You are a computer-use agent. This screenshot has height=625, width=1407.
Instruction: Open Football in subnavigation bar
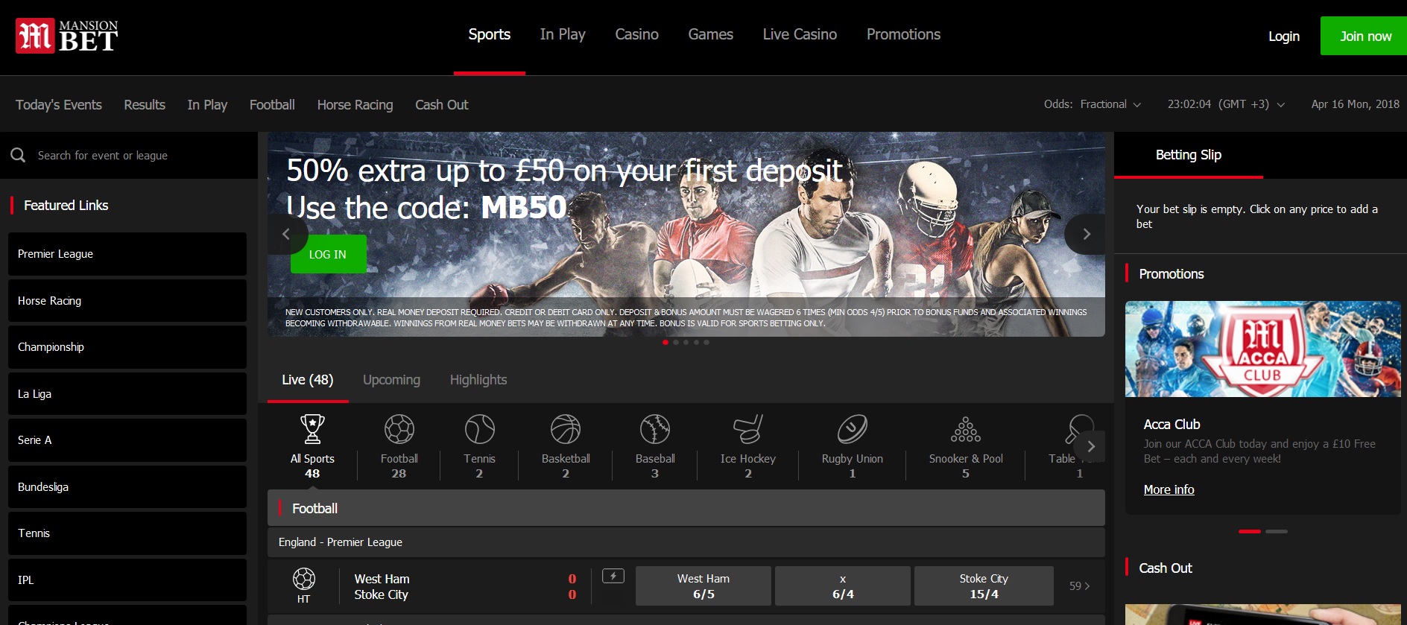tap(272, 105)
